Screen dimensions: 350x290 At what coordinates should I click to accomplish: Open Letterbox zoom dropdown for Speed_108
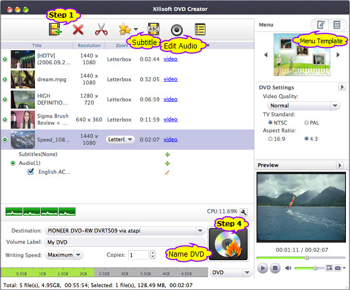point(120,139)
